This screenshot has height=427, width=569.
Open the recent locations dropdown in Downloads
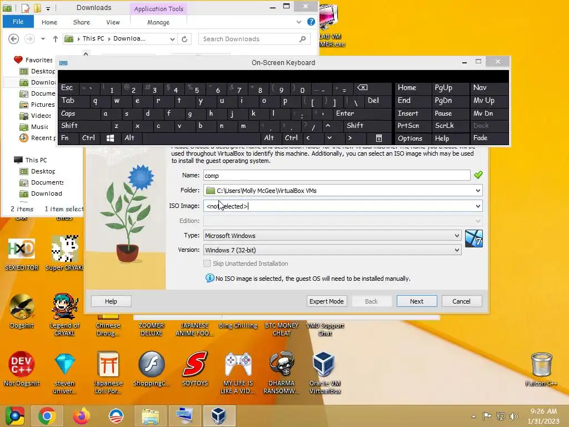(43, 39)
